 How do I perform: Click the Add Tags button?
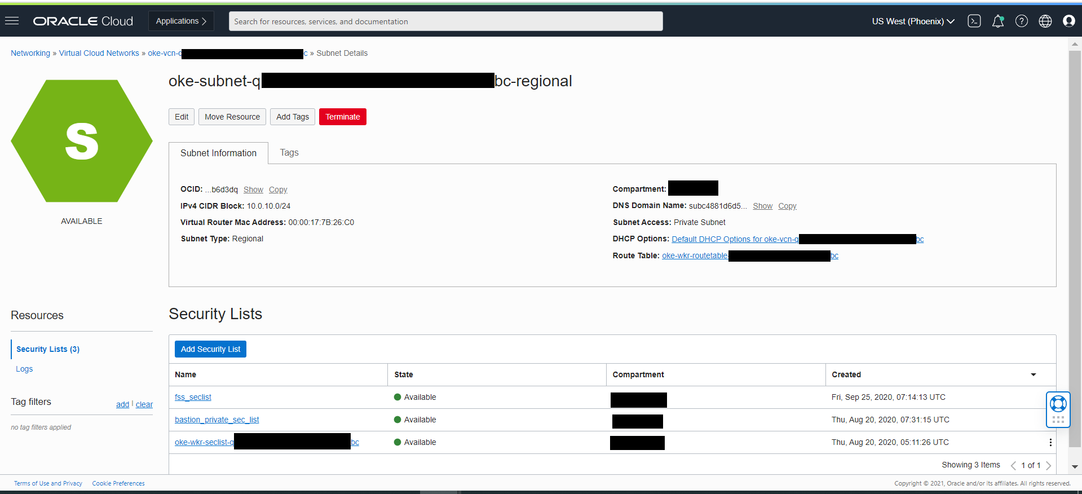pos(293,117)
